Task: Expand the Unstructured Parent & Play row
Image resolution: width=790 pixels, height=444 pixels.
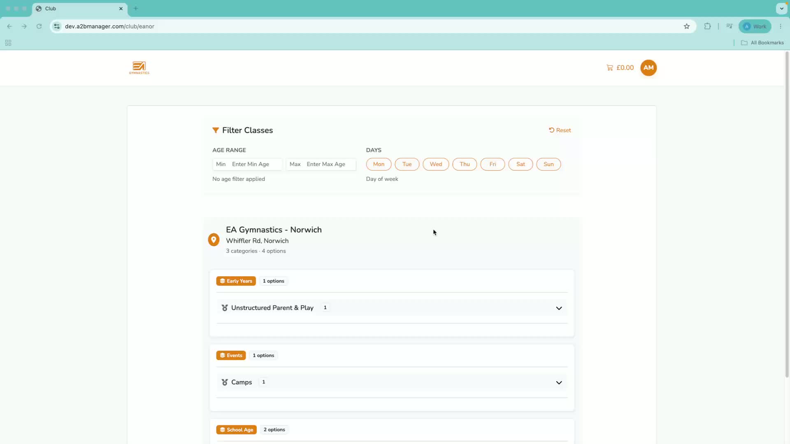Action: pyautogui.click(x=392, y=308)
